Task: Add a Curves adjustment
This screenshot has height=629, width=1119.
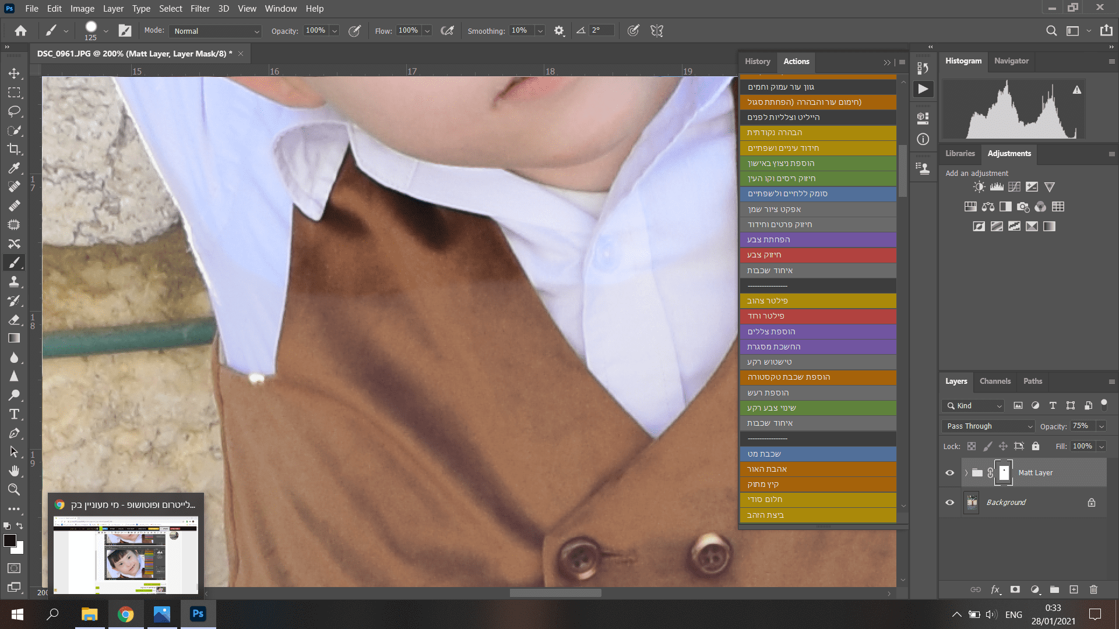Action: [x=1014, y=187]
